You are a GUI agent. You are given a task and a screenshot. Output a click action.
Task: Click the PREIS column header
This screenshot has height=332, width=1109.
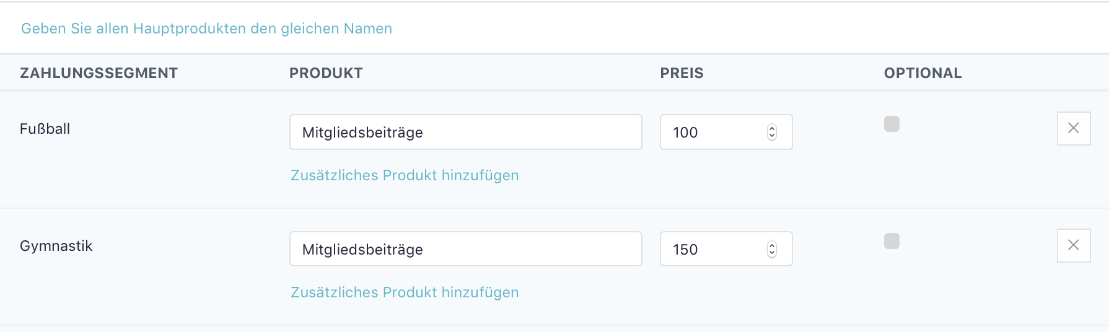click(x=682, y=73)
